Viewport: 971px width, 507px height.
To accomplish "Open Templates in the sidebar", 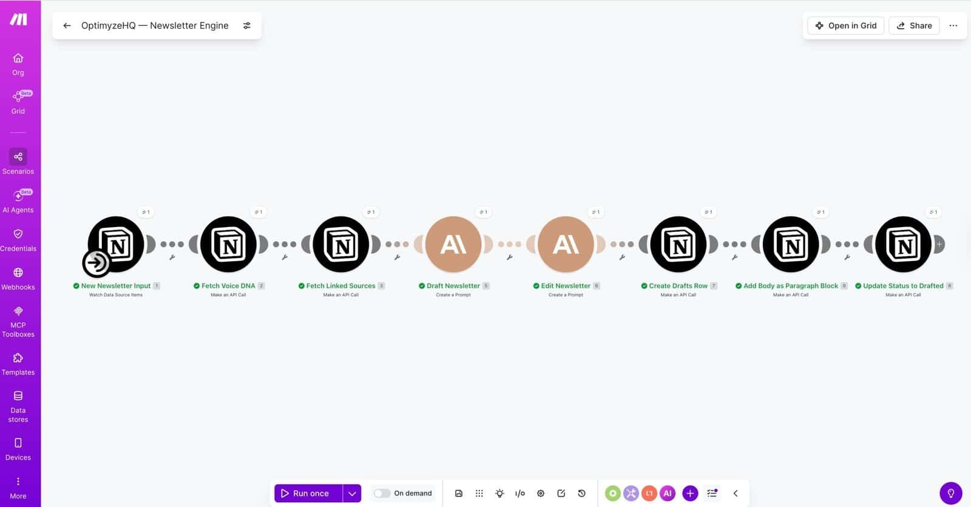I will pos(18,364).
